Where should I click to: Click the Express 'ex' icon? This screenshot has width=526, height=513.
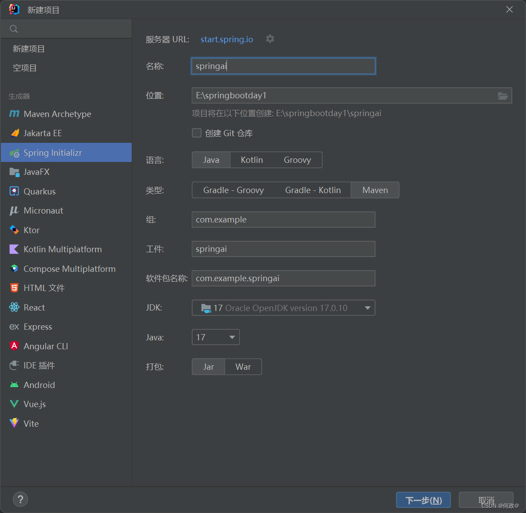click(14, 327)
